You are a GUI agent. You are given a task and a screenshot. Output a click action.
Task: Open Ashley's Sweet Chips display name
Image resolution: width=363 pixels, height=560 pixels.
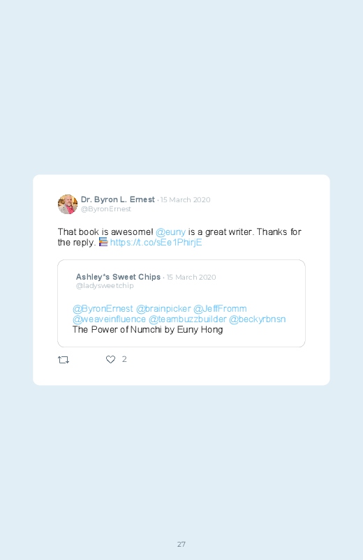[118, 277]
